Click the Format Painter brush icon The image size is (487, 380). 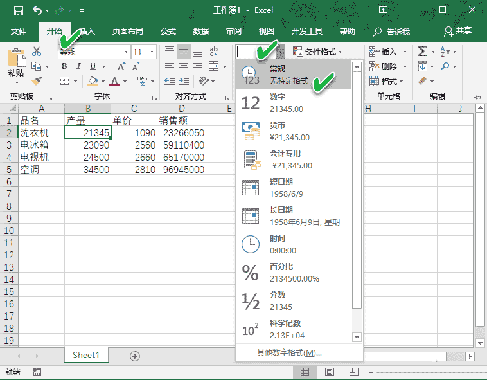tap(37, 80)
